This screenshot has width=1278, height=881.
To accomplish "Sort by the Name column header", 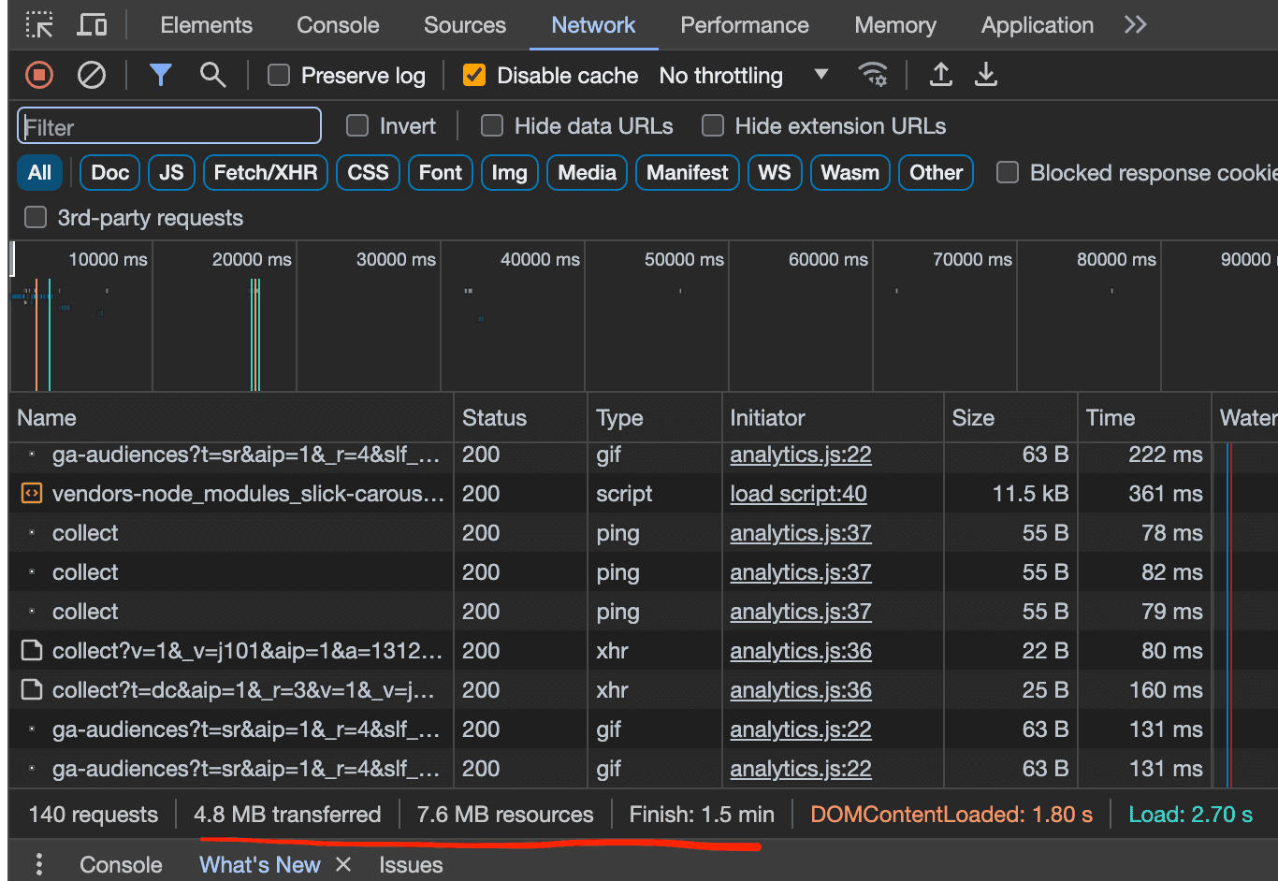I will click(231, 418).
